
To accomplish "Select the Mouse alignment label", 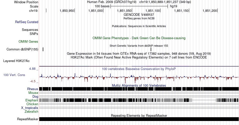I will [x=33, y=93].
